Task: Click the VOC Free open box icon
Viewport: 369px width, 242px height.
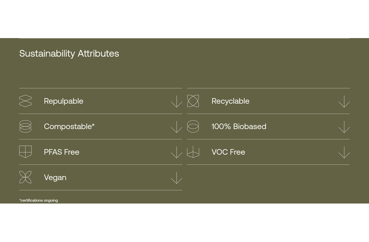Action: coord(193,152)
